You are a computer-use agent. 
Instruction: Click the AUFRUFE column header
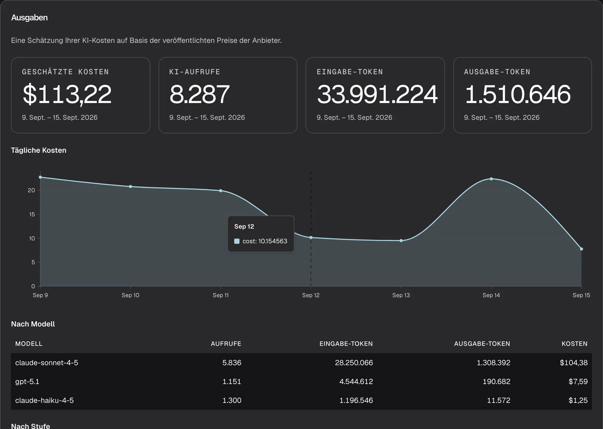click(x=226, y=344)
